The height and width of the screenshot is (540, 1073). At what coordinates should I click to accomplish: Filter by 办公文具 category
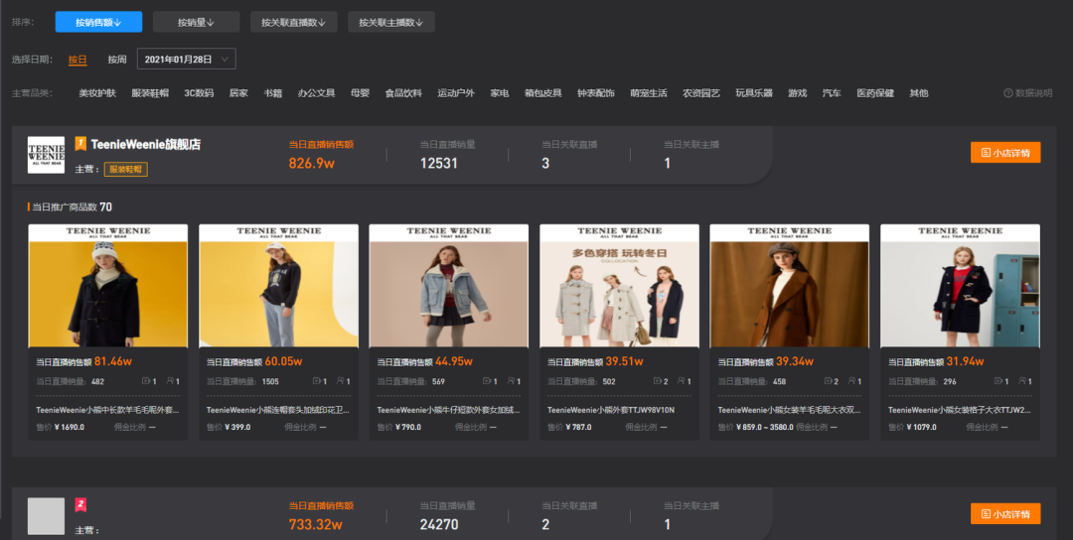[x=316, y=93]
